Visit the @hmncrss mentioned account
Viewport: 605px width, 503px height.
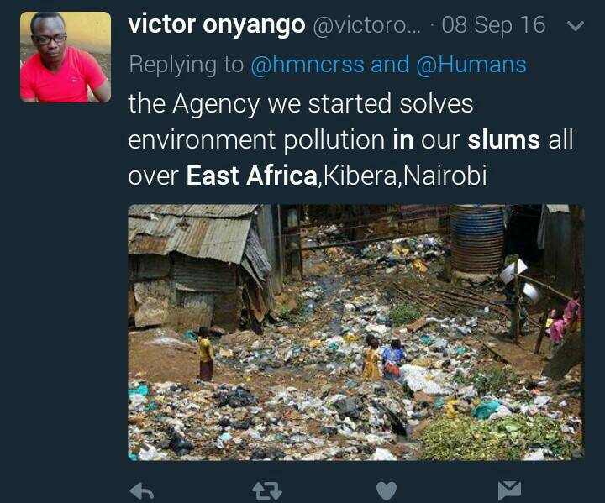pos(308,65)
